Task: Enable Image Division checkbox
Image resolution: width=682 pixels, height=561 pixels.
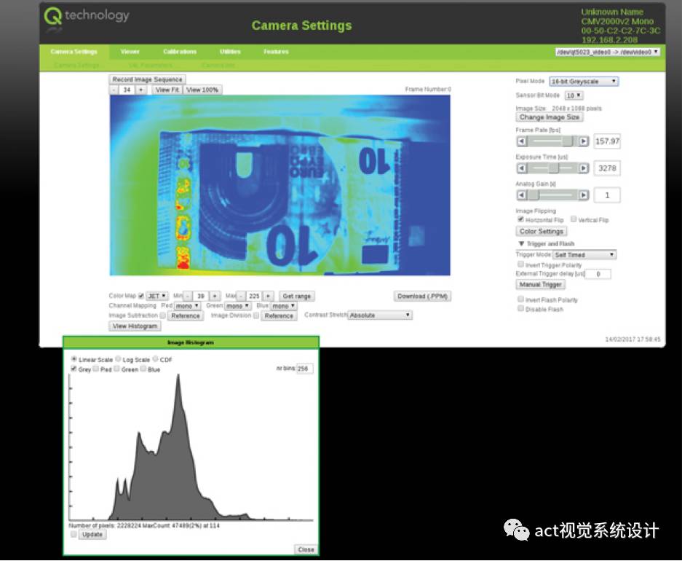Action: coord(256,315)
